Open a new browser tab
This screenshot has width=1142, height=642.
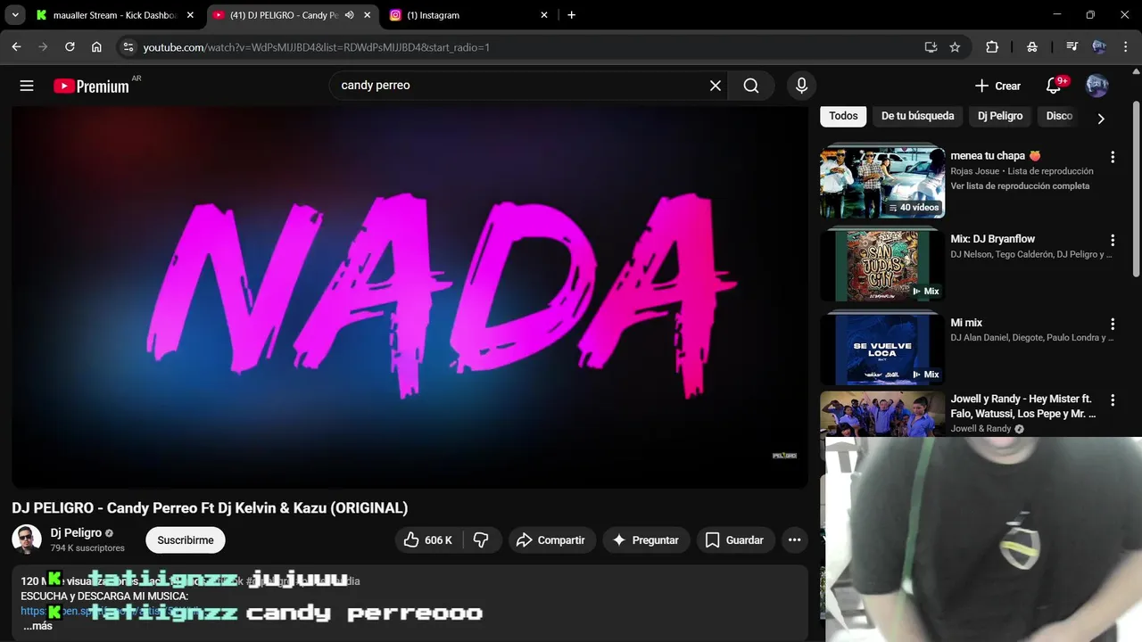click(571, 15)
